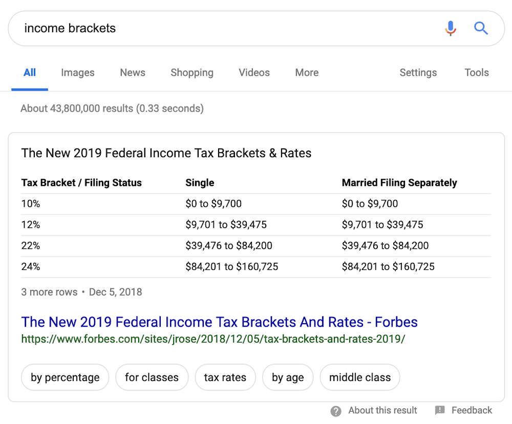This screenshot has height=424, width=512.
Task: Click the microphone voice search icon
Action: [x=451, y=28]
